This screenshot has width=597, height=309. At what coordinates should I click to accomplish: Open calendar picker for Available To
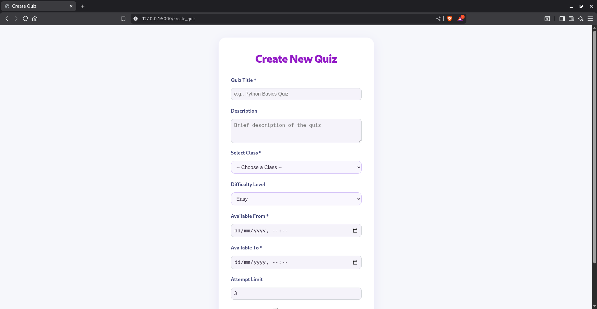pos(355,262)
